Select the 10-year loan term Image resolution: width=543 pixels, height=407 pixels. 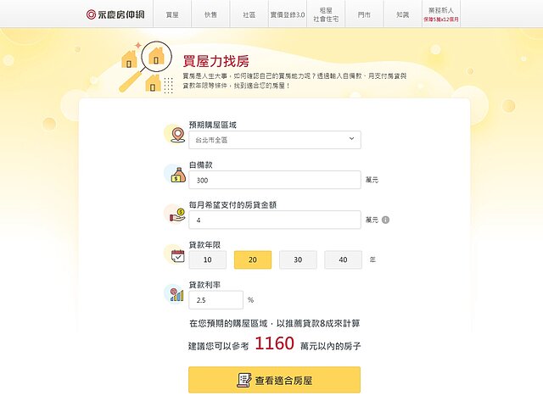pyautogui.click(x=208, y=259)
